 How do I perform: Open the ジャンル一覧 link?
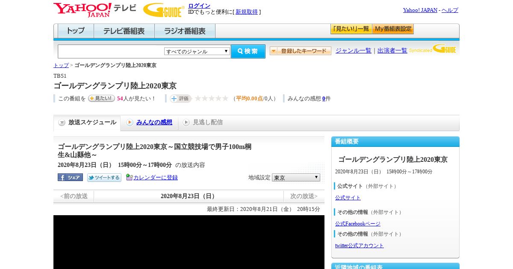click(354, 51)
